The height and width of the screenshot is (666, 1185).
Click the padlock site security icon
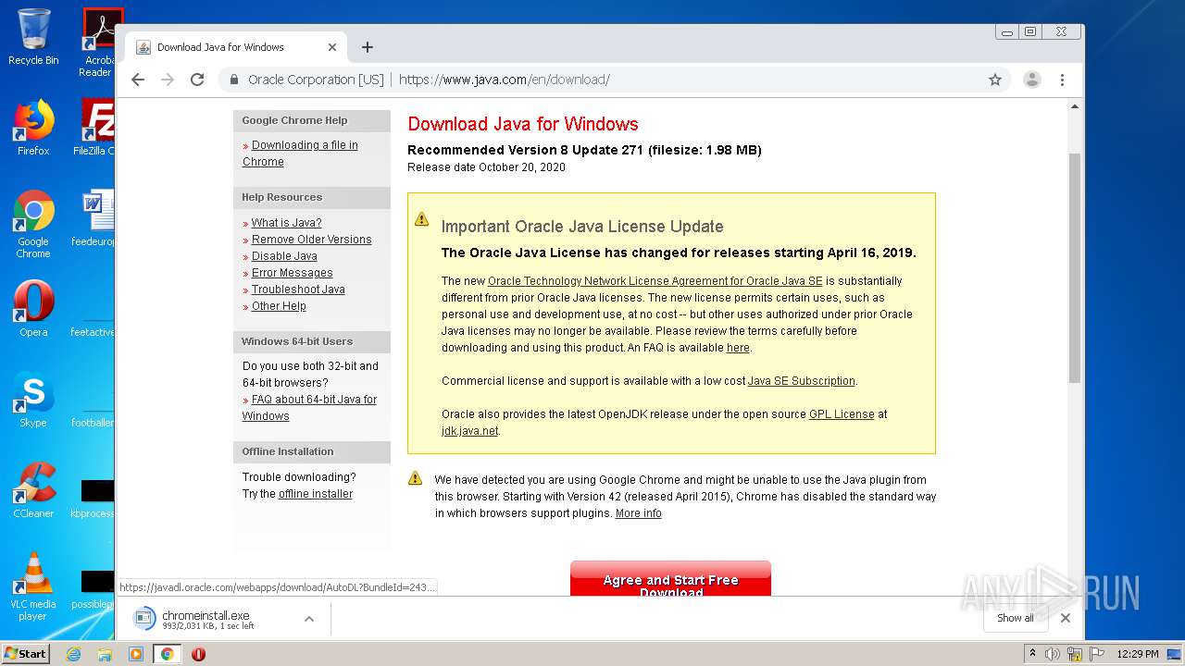pos(234,80)
